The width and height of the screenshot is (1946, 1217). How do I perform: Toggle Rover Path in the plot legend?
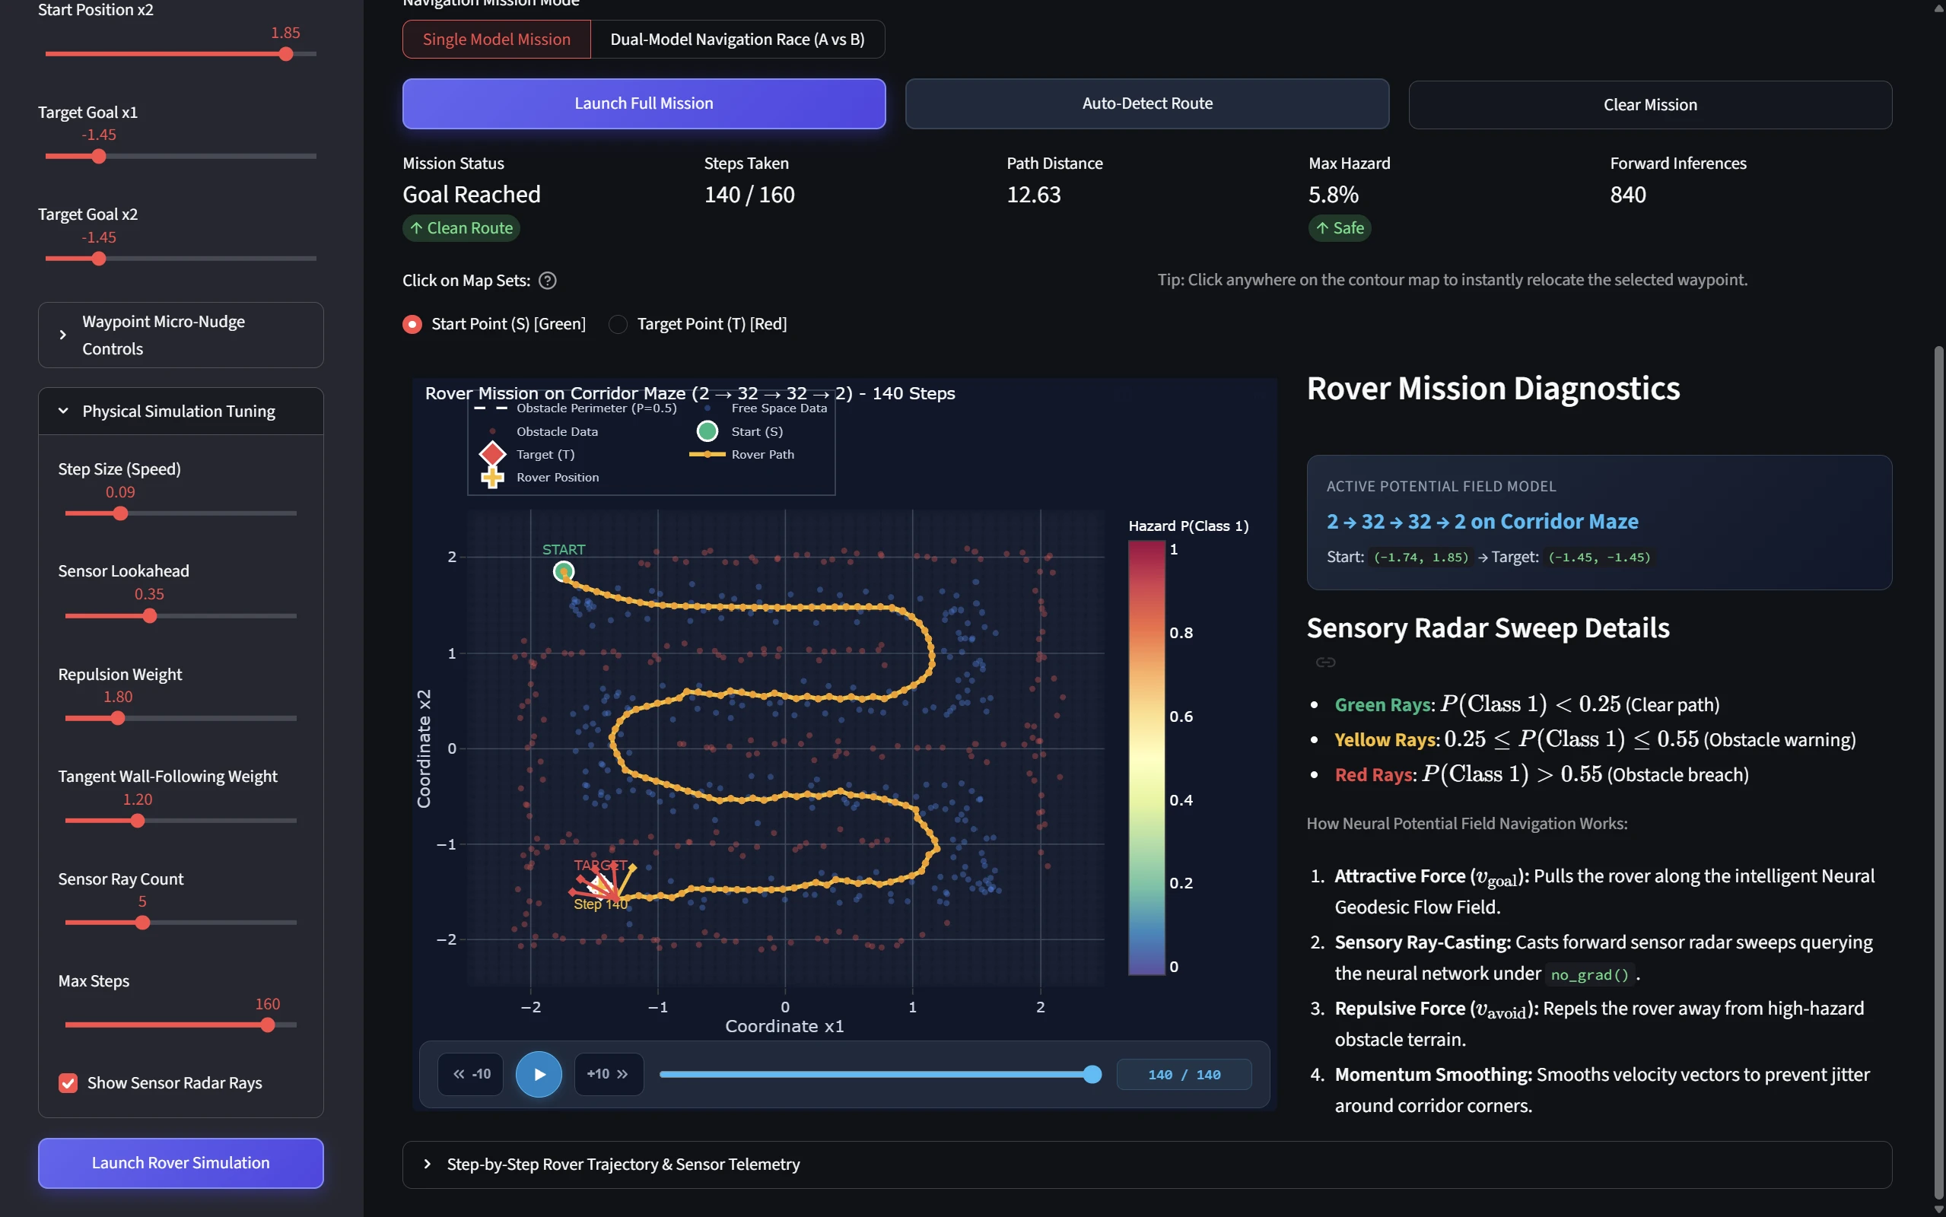coord(742,454)
